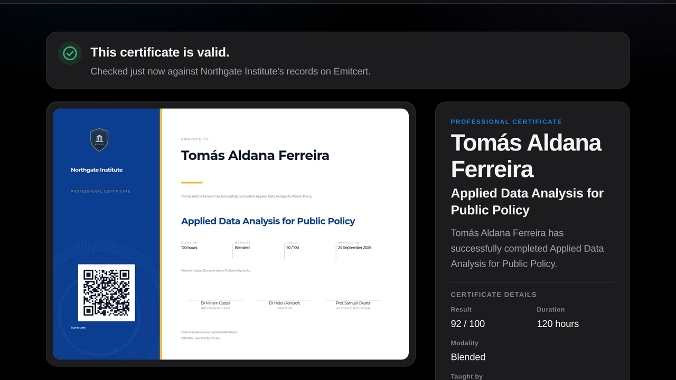Image resolution: width=676 pixels, height=380 pixels.
Task: Click the large recipient name in right panel
Action: pos(526,156)
